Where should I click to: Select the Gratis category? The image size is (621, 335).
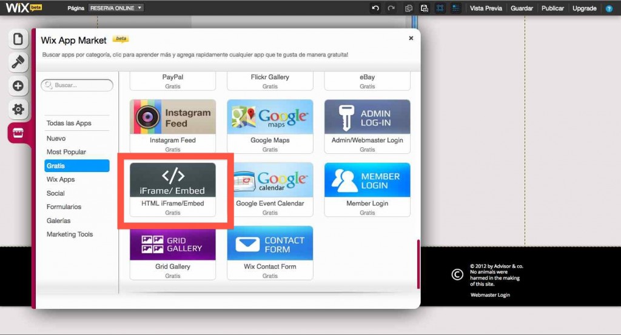coord(77,166)
